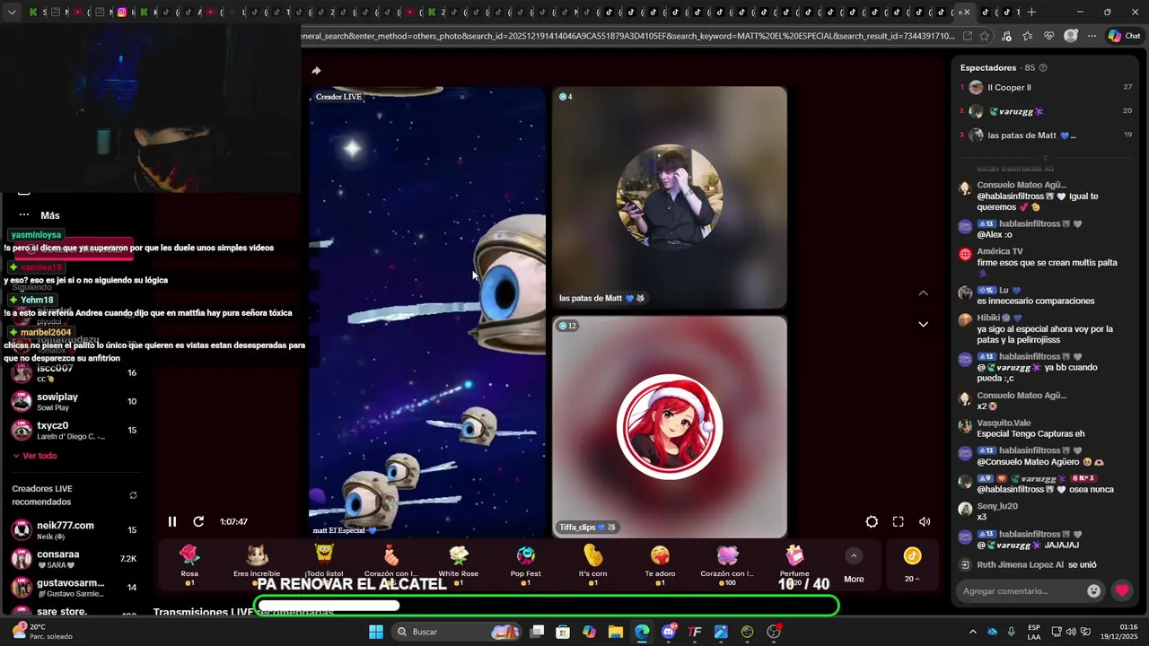Open sowiplay live in following list

[x=74, y=401]
